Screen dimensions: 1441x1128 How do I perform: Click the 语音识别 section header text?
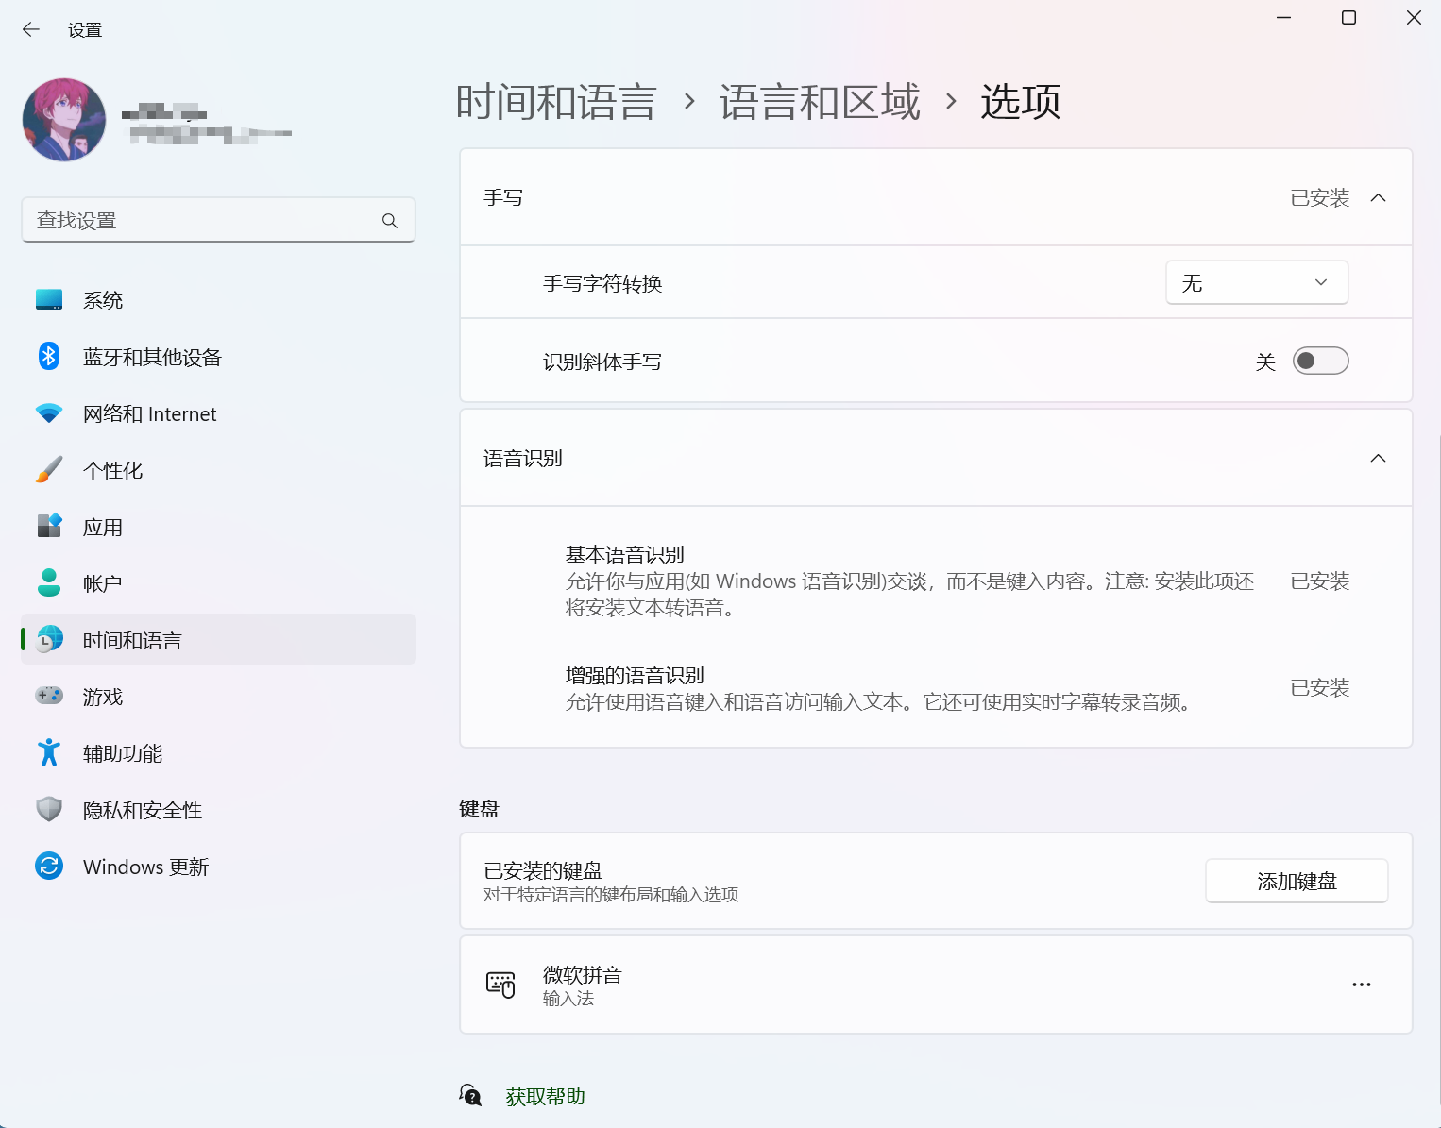tap(523, 459)
